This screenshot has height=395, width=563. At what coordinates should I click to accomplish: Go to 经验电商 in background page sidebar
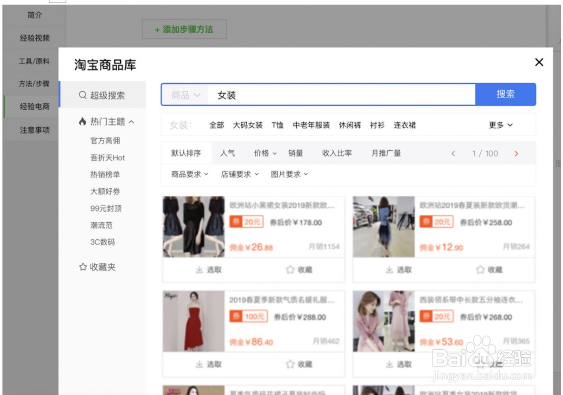[34, 106]
